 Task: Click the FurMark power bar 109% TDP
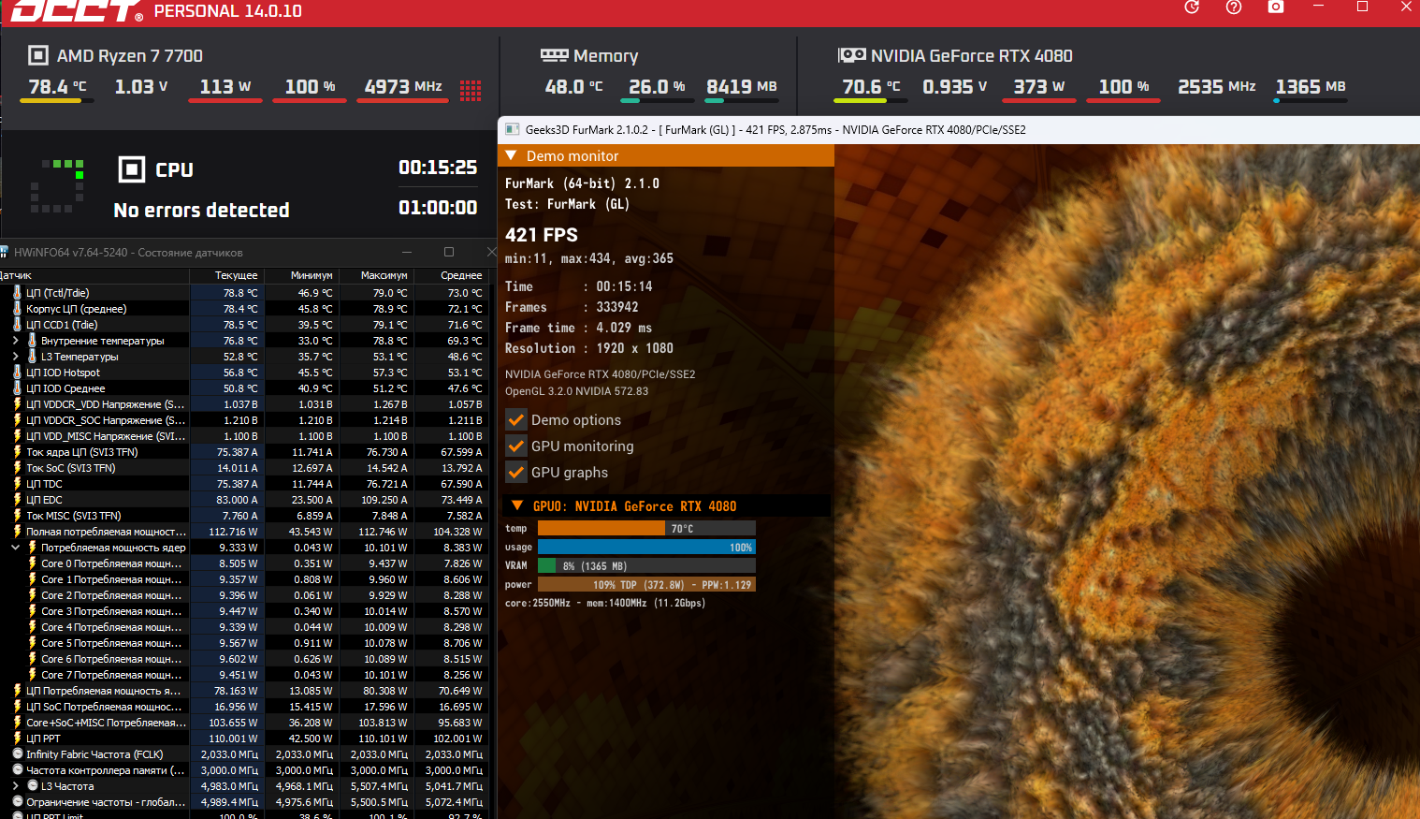(646, 585)
